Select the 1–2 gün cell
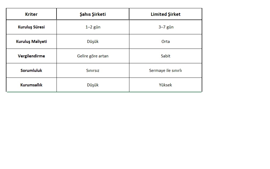Viewport: 270px width, 169px height. coord(93,27)
